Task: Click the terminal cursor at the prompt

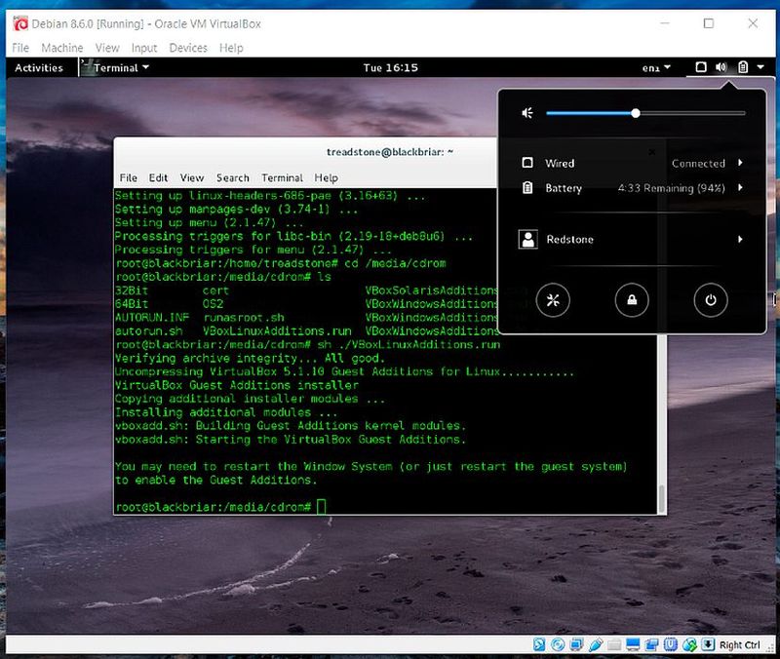Action: pyautogui.click(x=322, y=506)
